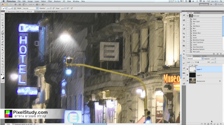Lock all for selected layer
The width and height of the screenshot is (224, 125).
[198, 62]
